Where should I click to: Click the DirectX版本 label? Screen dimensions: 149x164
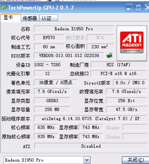(x=97, y=83)
